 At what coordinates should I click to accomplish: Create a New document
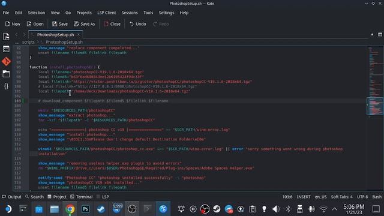(x=13, y=24)
